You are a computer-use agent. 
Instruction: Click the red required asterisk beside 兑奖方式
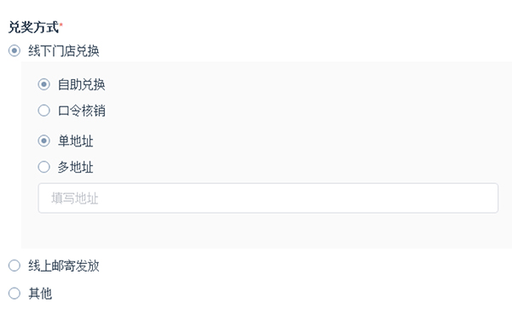(61, 24)
